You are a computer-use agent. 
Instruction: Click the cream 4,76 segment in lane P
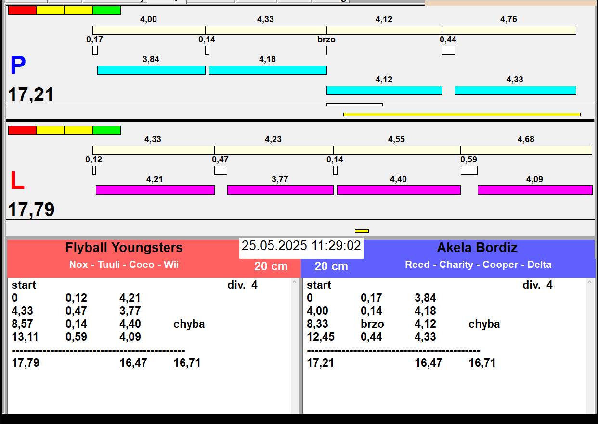509,30
